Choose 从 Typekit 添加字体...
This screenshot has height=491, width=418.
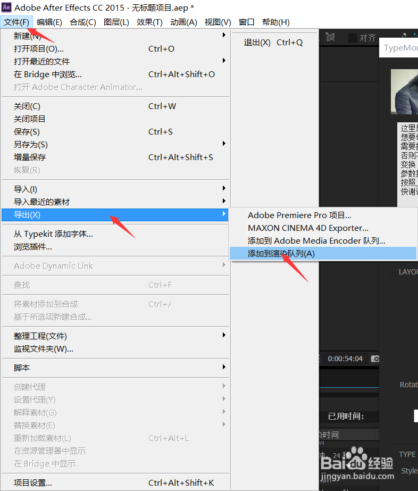click(115, 234)
